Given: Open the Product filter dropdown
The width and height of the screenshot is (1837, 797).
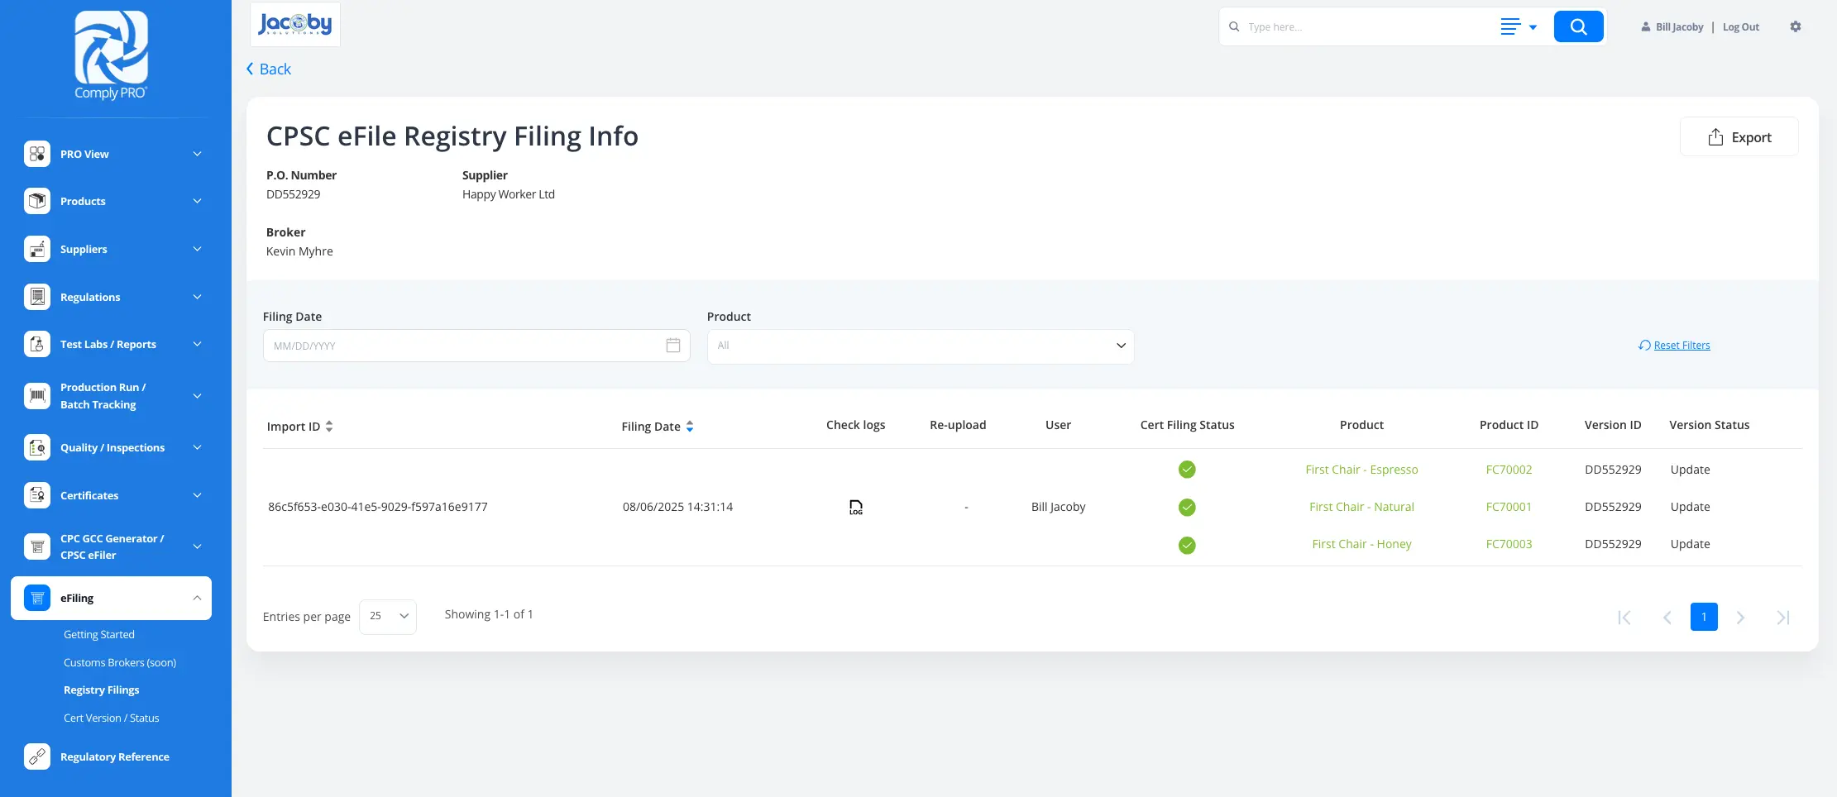Looking at the screenshot, I should pos(920,346).
